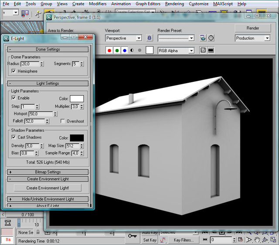Image resolution: width=279 pixels, height=245 pixels.
Task: Uncheck the Hemisphere checkbox
Action: pyautogui.click(x=14, y=71)
